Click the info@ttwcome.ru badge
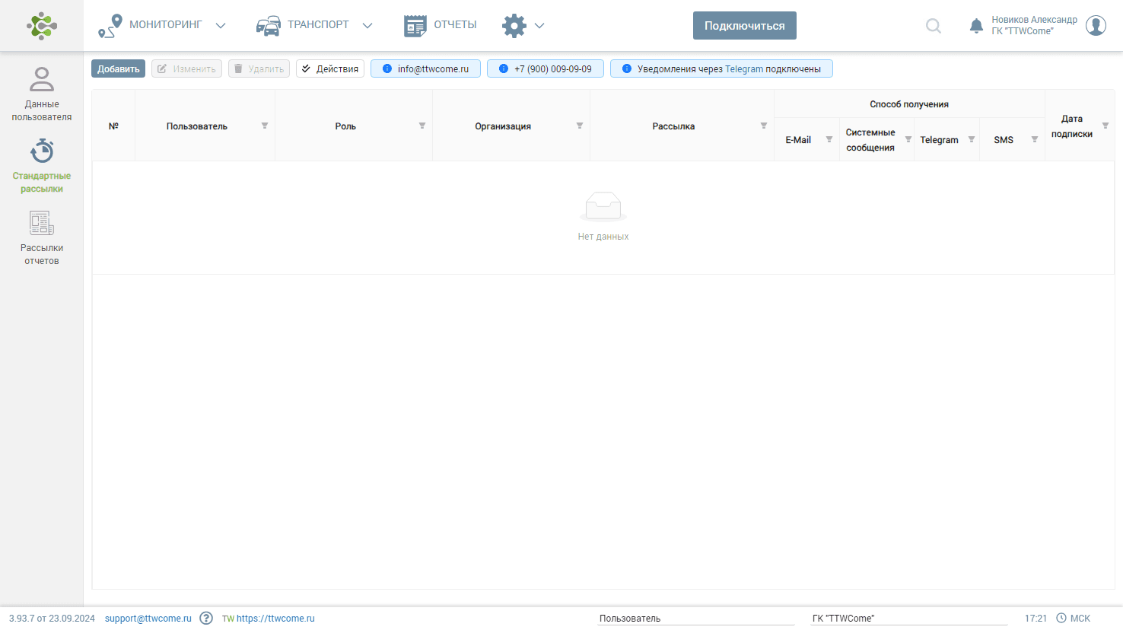 (425, 68)
